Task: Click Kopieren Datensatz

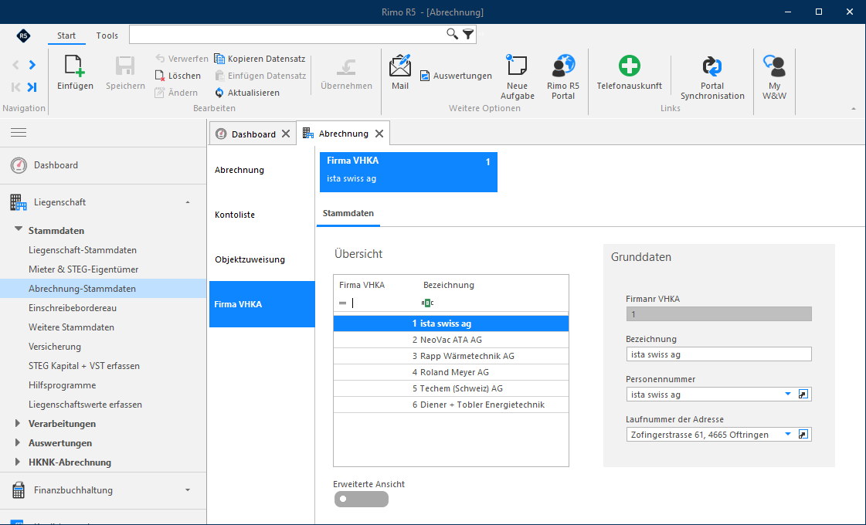Action: click(260, 59)
